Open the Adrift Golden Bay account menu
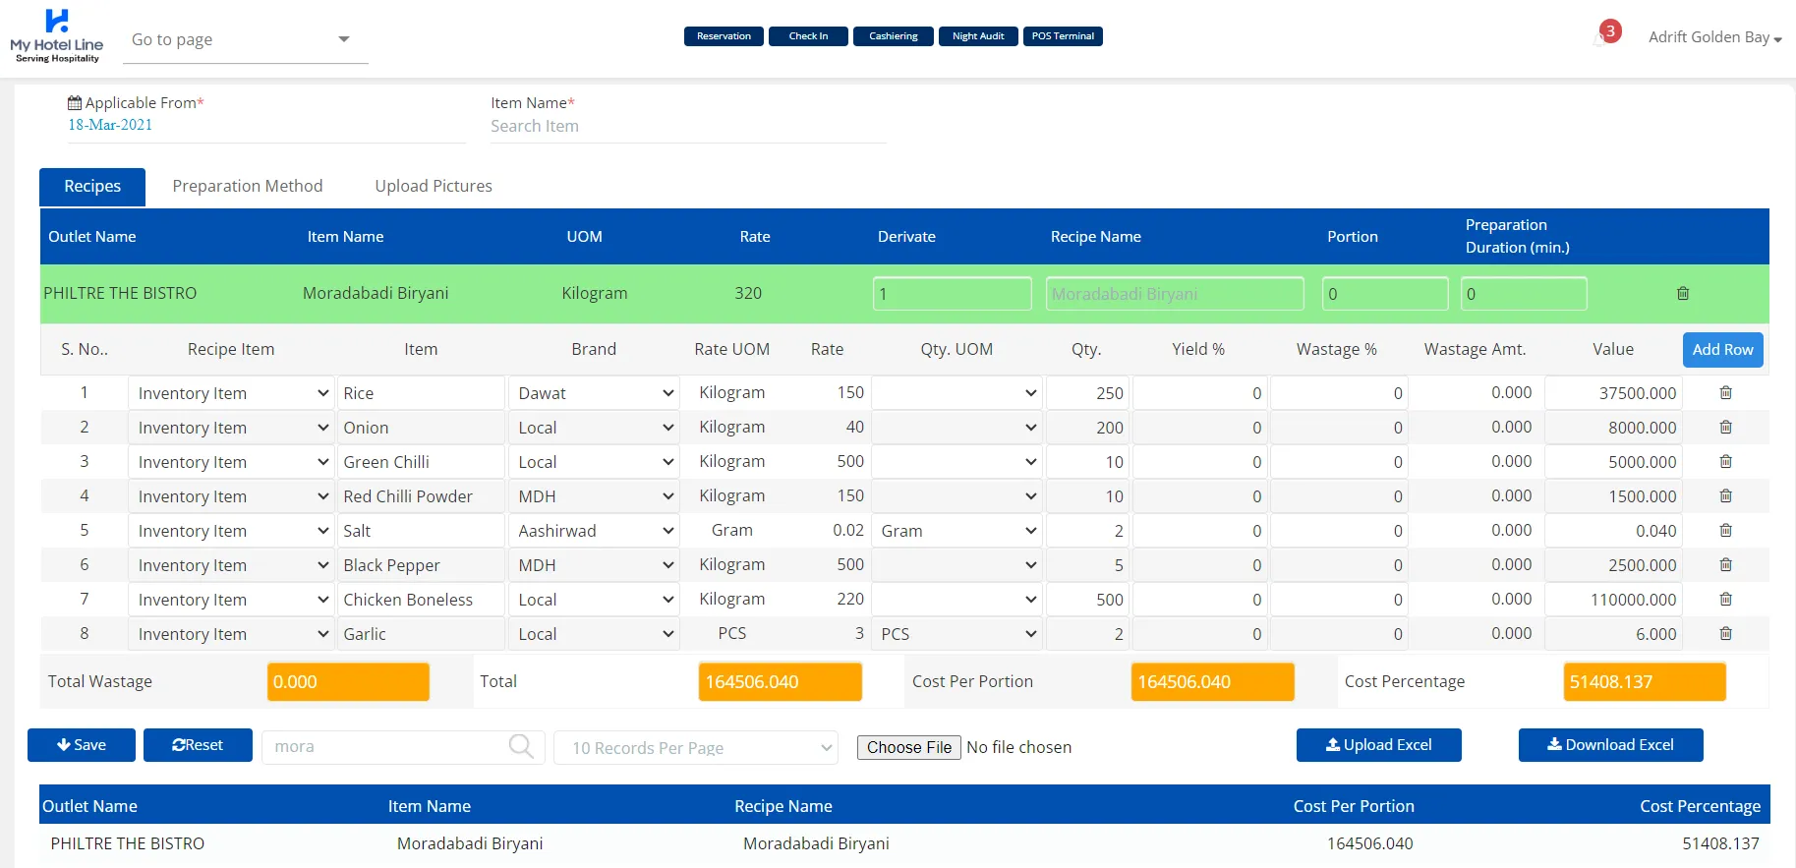 coord(1714,37)
